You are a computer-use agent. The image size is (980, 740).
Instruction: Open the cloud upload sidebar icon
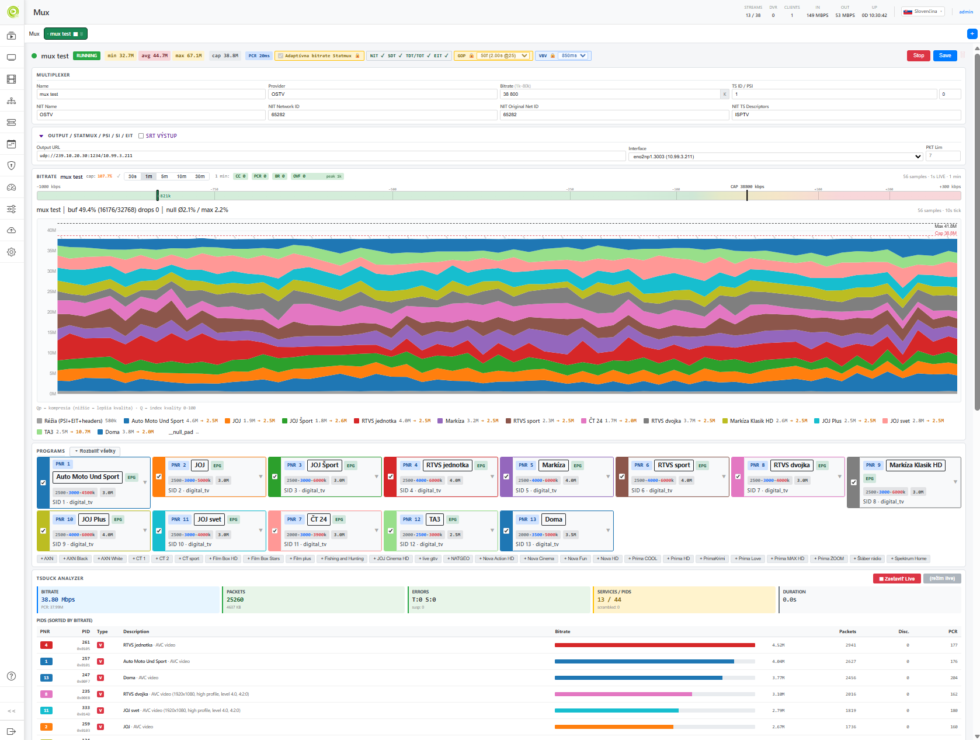click(x=11, y=231)
